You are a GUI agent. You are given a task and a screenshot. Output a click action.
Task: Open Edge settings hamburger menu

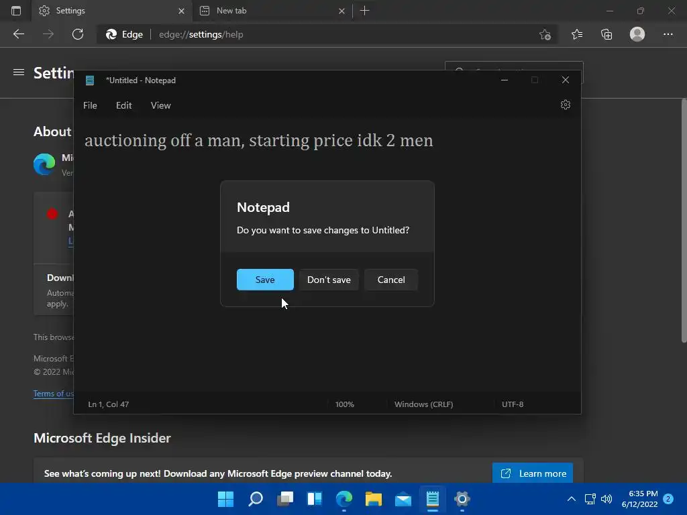click(19, 72)
